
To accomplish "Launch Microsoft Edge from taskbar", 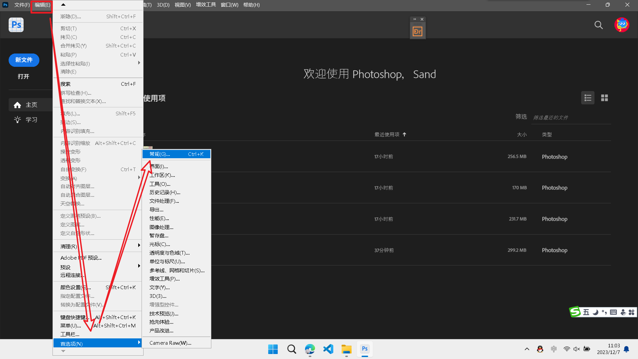I will (x=310, y=349).
